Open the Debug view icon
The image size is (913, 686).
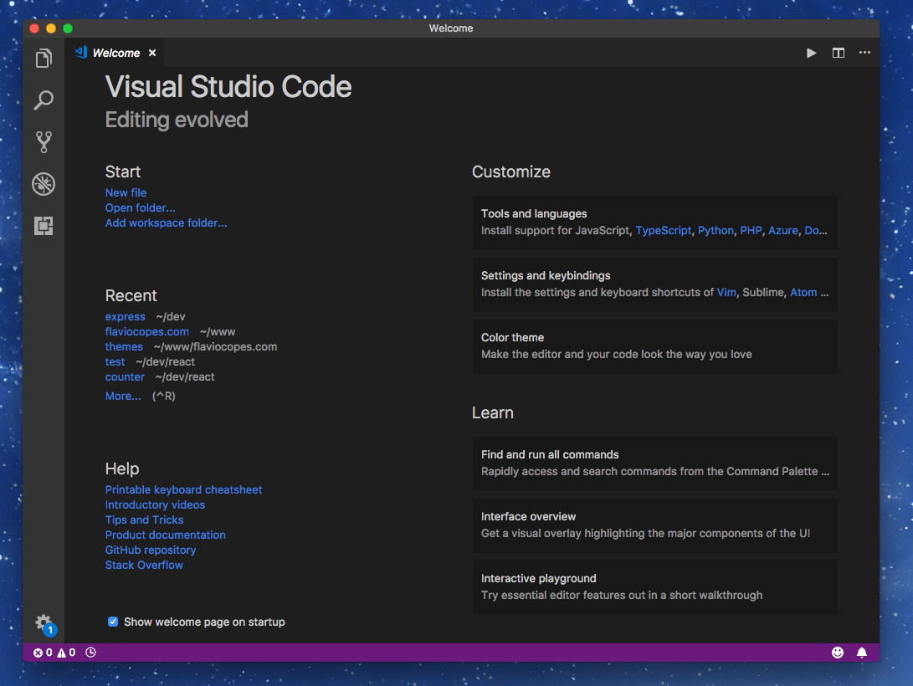tap(44, 184)
